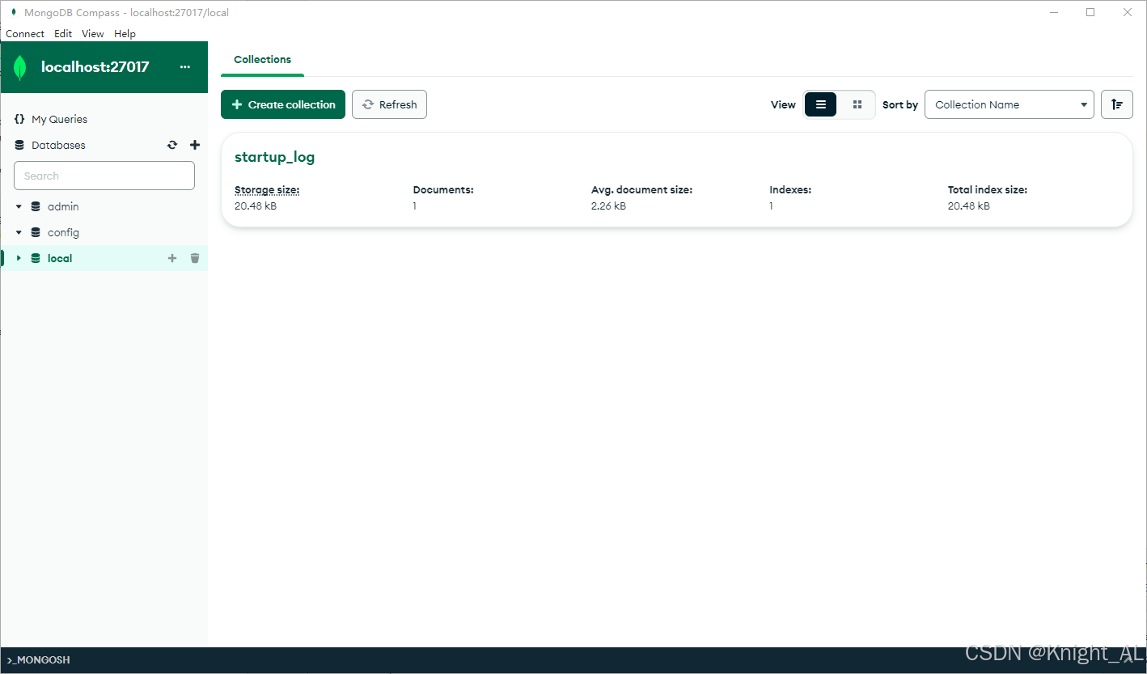
Task: Click the Databases heading in sidebar
Action: [x=58, y=145]
